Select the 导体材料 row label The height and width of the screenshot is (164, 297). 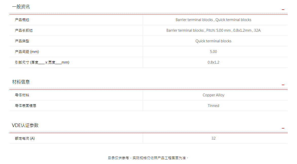[22, 95]
